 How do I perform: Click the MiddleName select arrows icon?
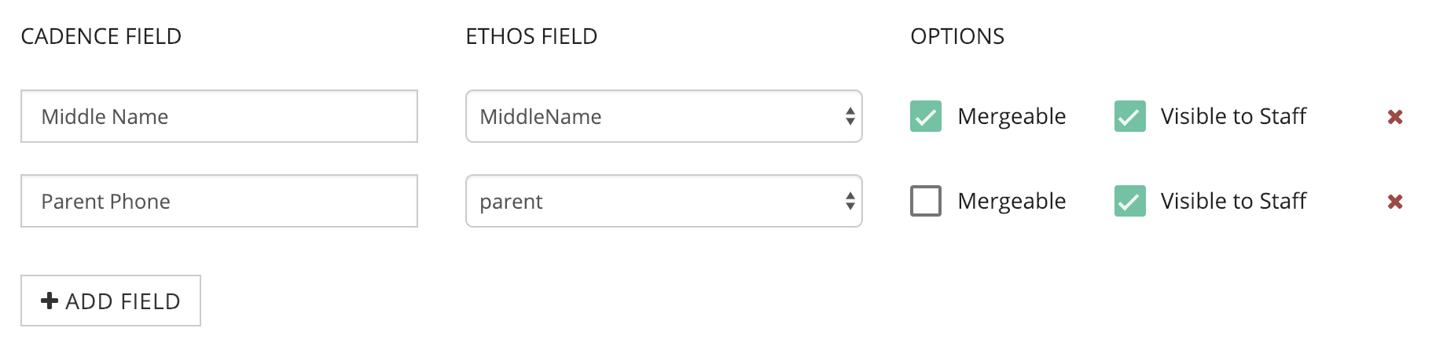click(x=850, y=117)
